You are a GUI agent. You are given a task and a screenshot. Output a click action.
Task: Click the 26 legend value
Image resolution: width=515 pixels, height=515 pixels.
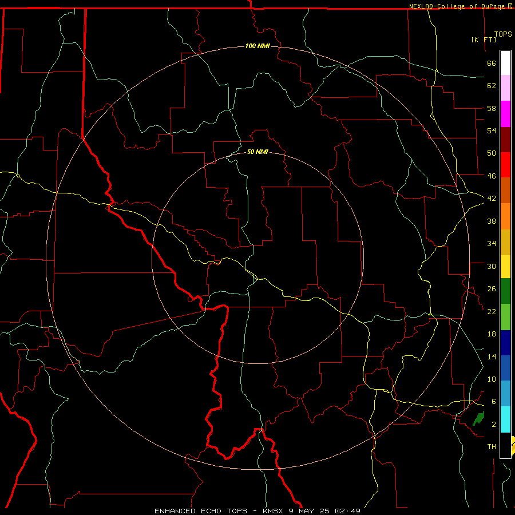pyautogui.click(x=492, y=289)
